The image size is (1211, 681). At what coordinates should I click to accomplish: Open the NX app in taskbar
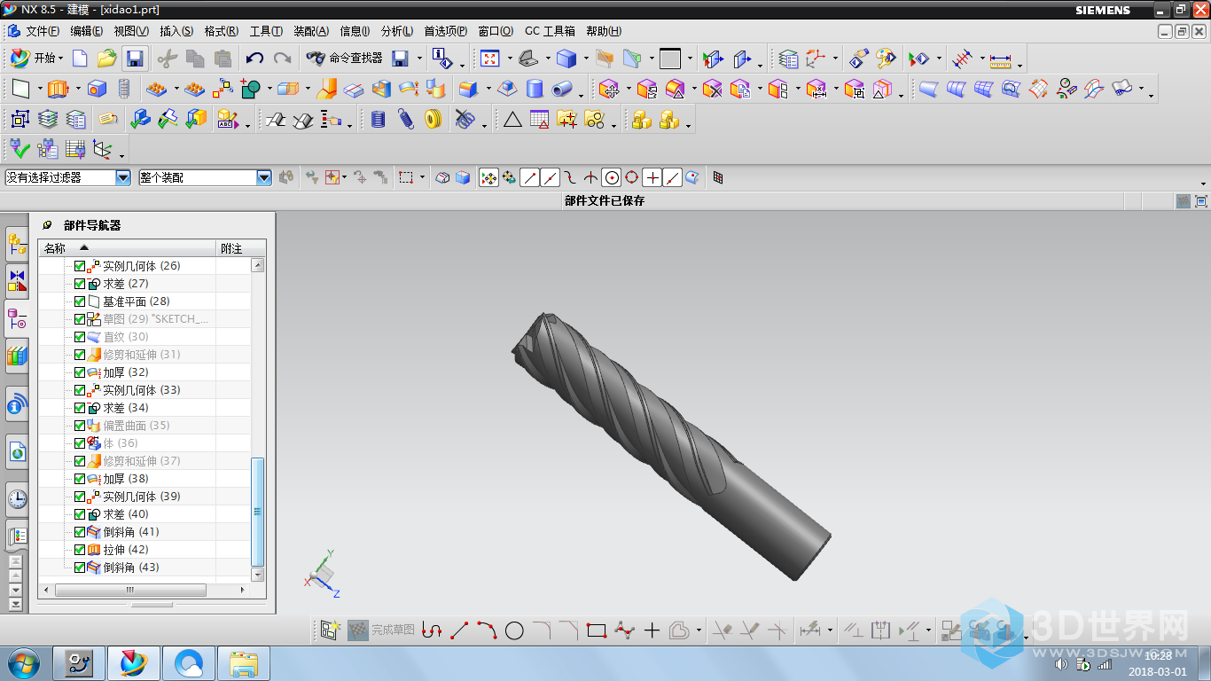[132, 662]
